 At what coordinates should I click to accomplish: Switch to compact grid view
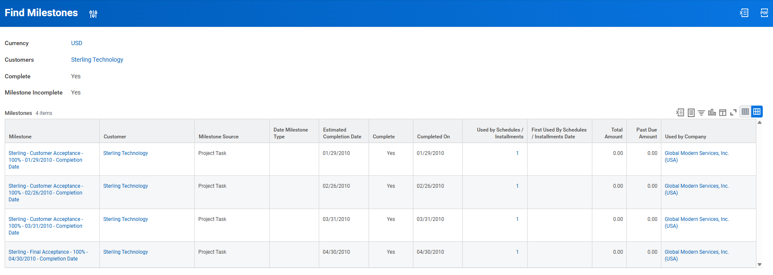pos(745,112)
